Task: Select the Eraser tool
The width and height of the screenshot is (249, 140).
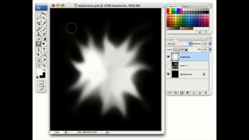Action: 39,39
